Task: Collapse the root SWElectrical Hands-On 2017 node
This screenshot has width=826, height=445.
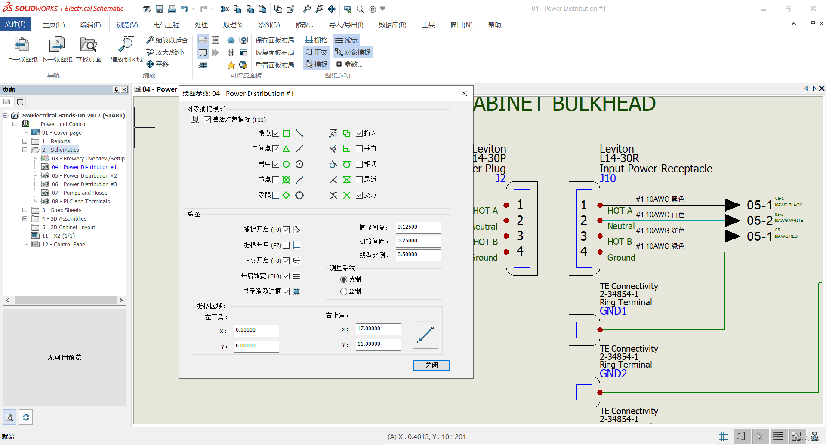Action: [x=6, y=115]
